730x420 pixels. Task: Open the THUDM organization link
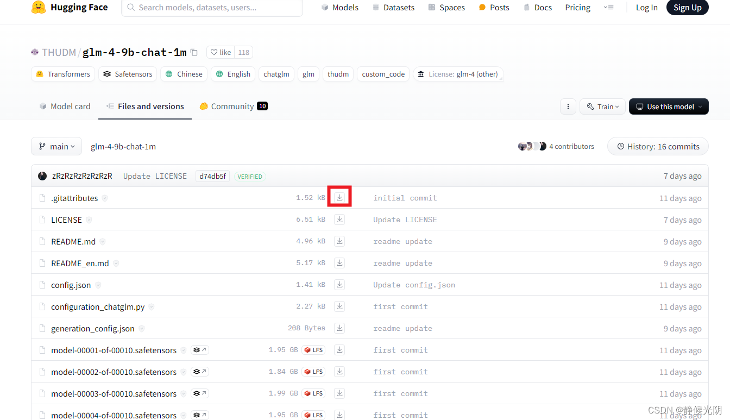[59, 52]
